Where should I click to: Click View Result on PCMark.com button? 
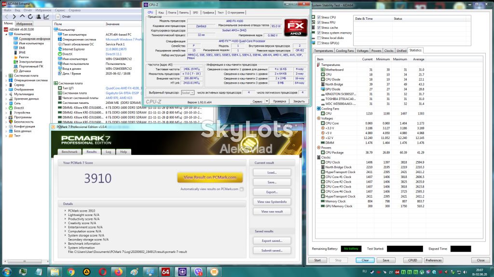(x=210, y=177)
